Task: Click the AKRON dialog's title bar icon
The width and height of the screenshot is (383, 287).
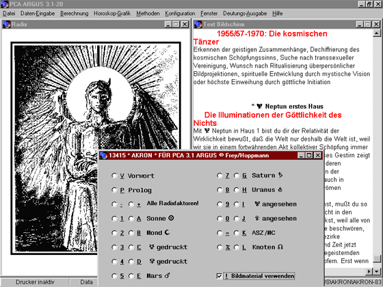Action: click(103, 156)
